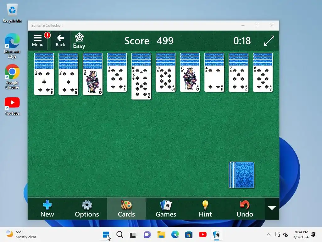Open the 55°F weather widget
Screen dimensions: 322x242
point(21,234)
